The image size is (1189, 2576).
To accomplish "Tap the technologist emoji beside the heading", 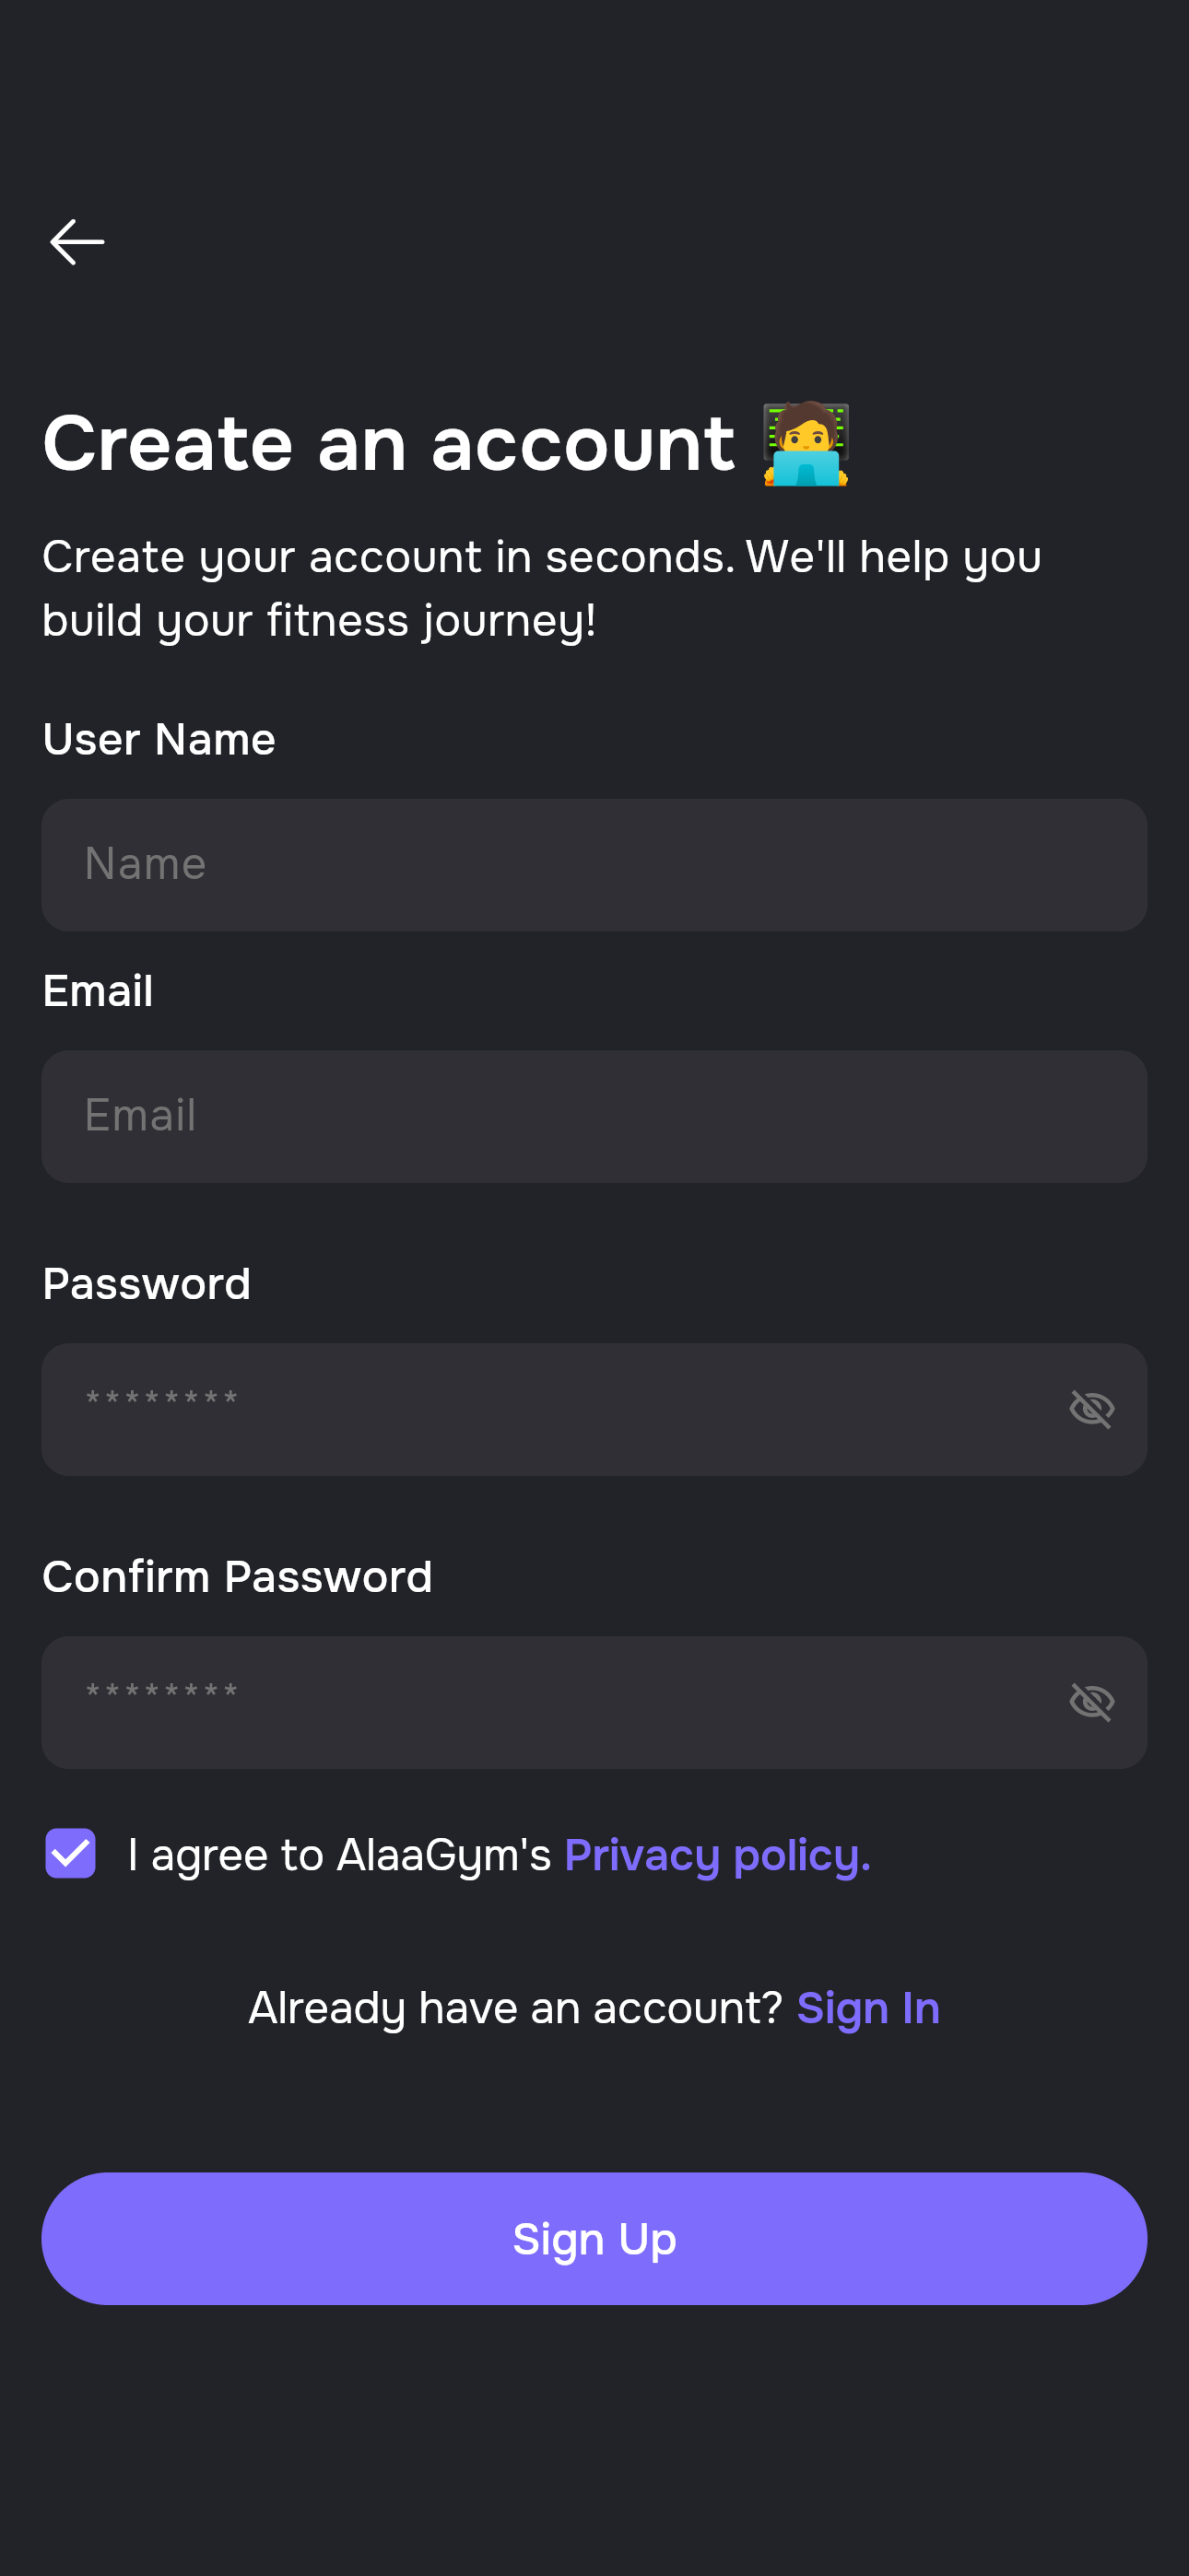I will pos(806,444).
